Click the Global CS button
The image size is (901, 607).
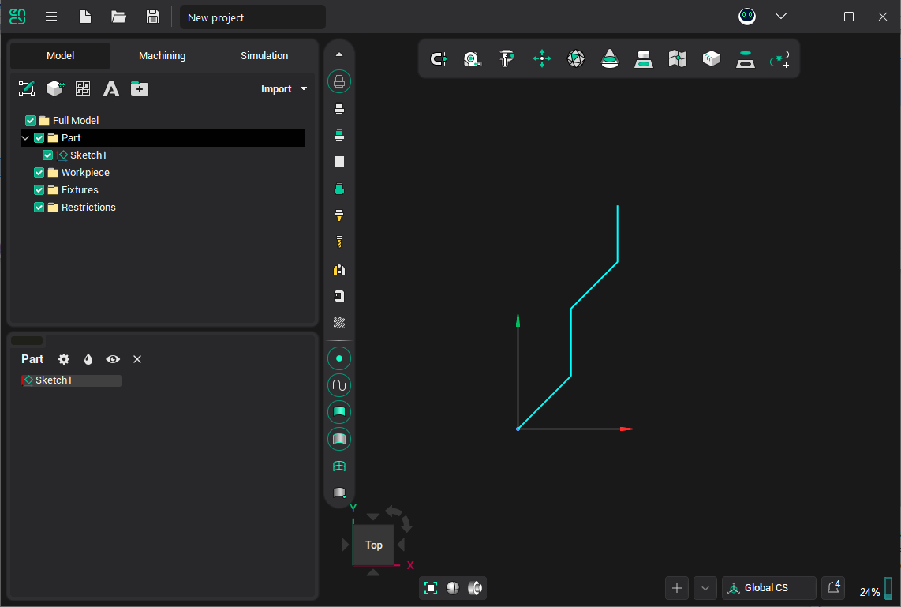pyautogui.click(x=768, y=588)
